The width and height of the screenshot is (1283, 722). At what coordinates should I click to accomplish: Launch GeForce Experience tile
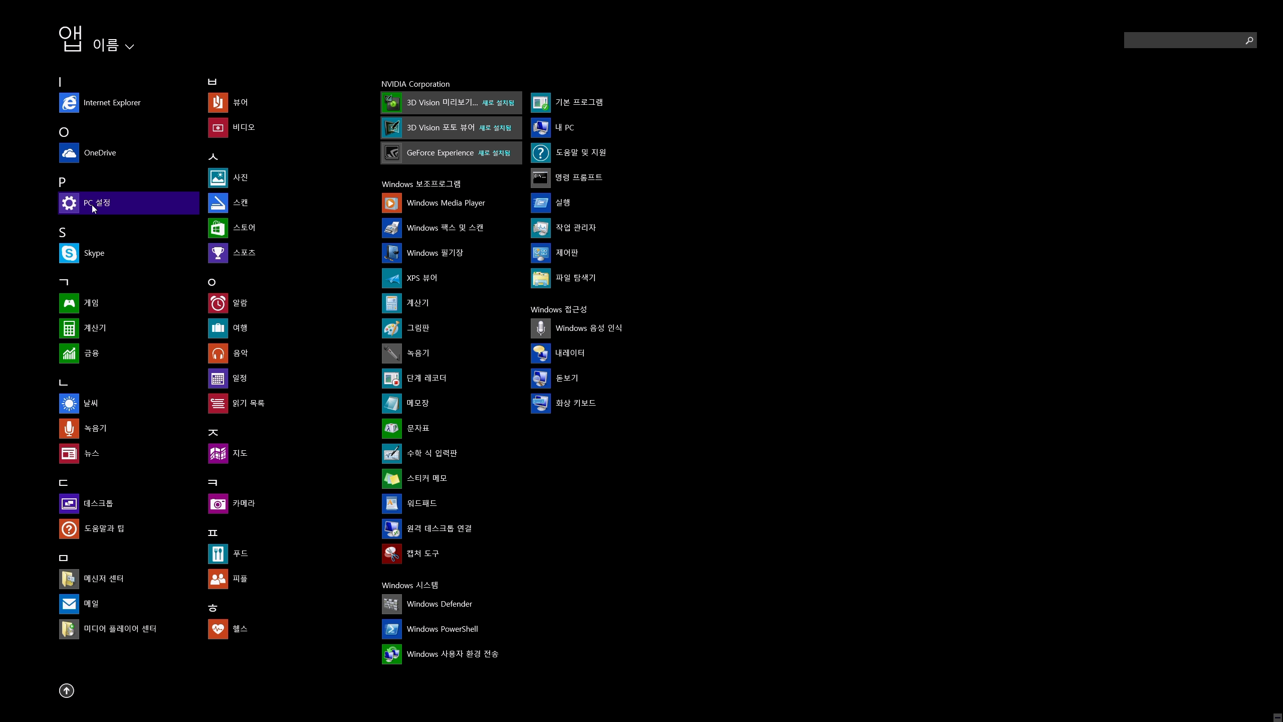(451, 153)
